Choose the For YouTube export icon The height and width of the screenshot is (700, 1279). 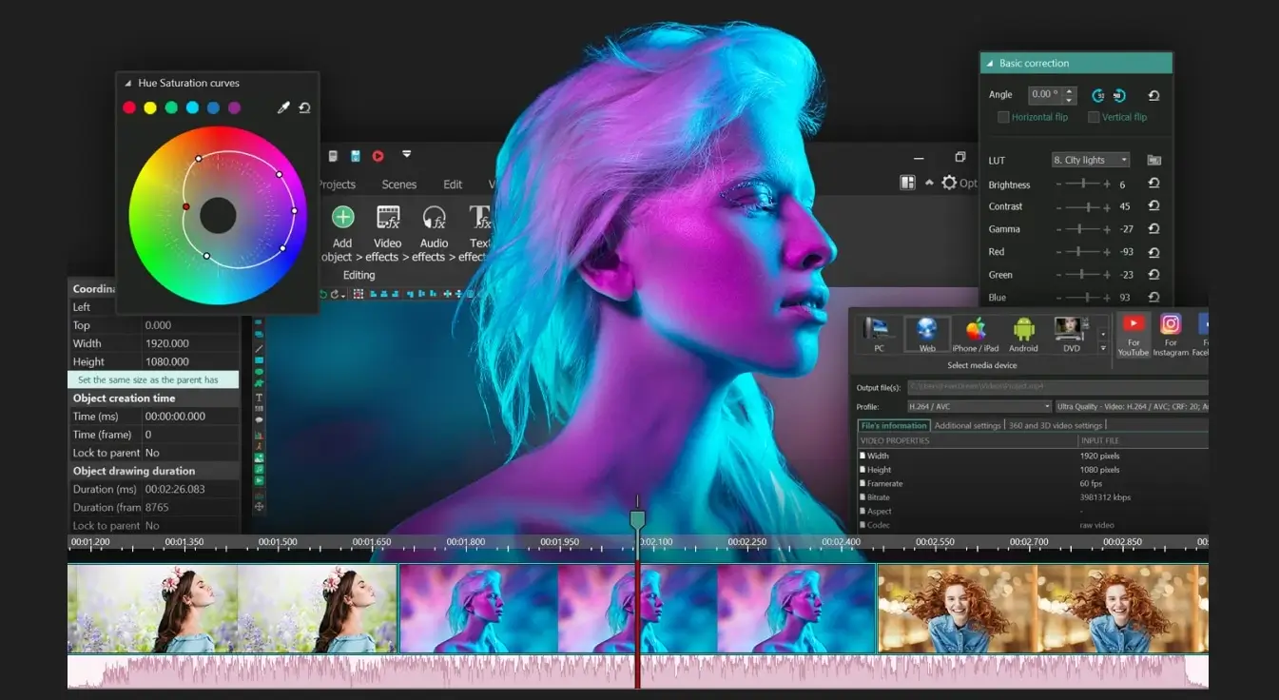[x=1133, y=334]
